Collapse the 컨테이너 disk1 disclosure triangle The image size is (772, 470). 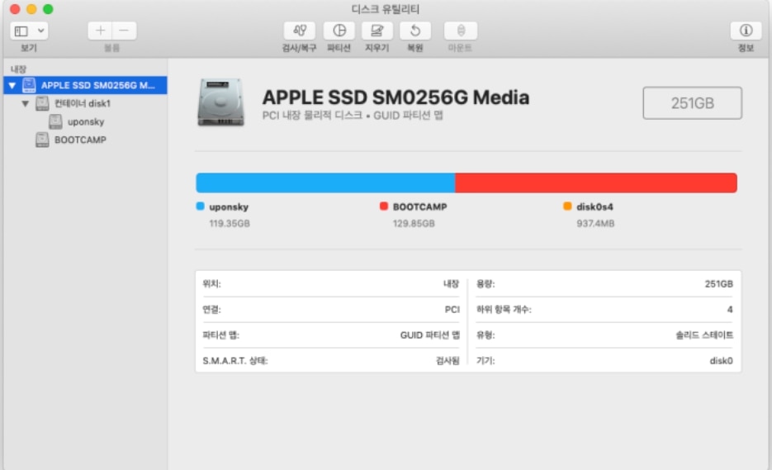25,103
